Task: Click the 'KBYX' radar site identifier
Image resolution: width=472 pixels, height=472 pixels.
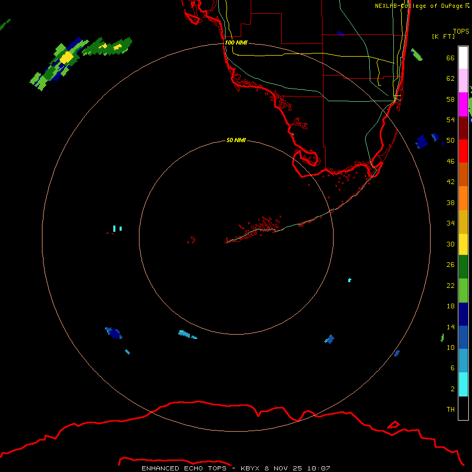Action: click(x=250, y=468)
